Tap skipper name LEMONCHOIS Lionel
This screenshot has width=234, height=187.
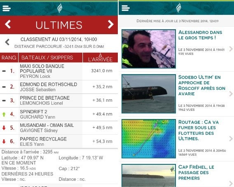pyautogui.click(x=41, y=103)
